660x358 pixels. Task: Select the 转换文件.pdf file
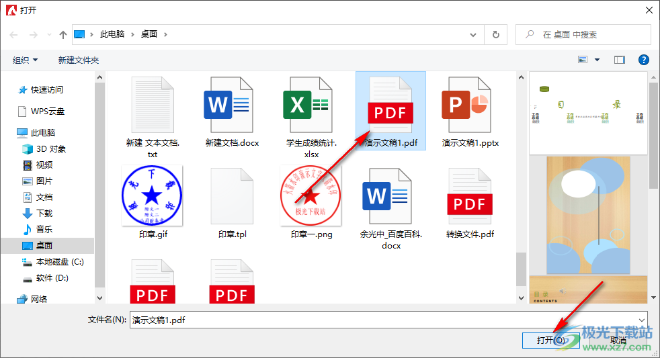click(470, 202)
